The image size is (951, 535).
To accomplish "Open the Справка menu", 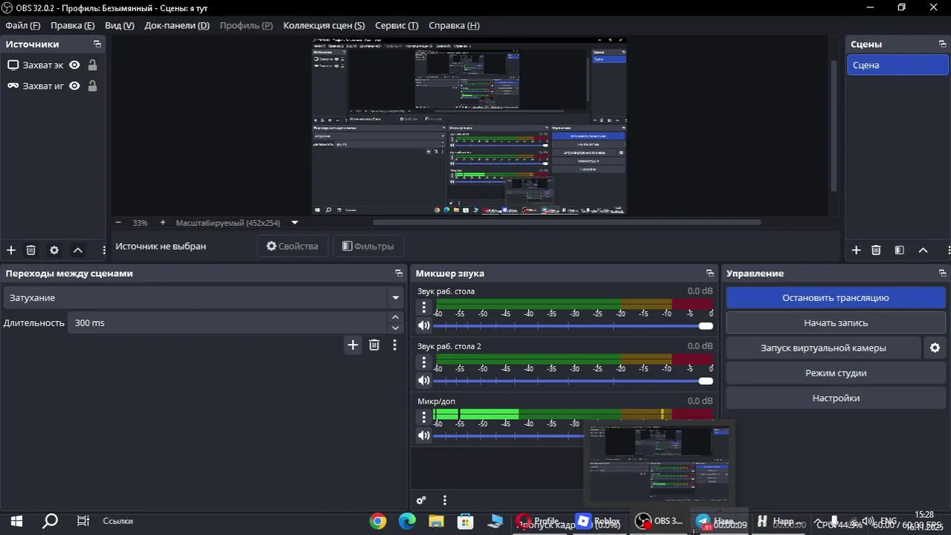I will (454, 25).
